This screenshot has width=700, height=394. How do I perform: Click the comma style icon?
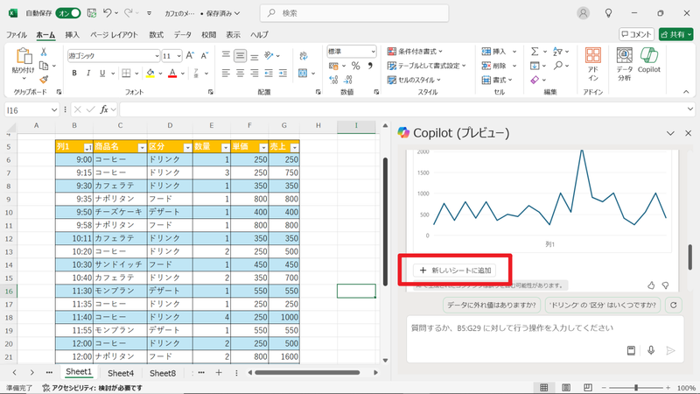click(x=370, y=67)
